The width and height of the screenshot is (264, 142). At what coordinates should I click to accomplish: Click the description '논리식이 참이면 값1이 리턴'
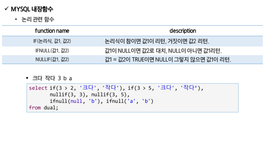pos(135,41)
